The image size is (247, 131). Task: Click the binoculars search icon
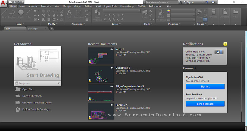180,2
